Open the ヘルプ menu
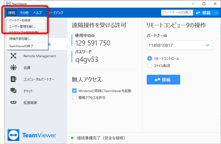 tap(38, 13)
